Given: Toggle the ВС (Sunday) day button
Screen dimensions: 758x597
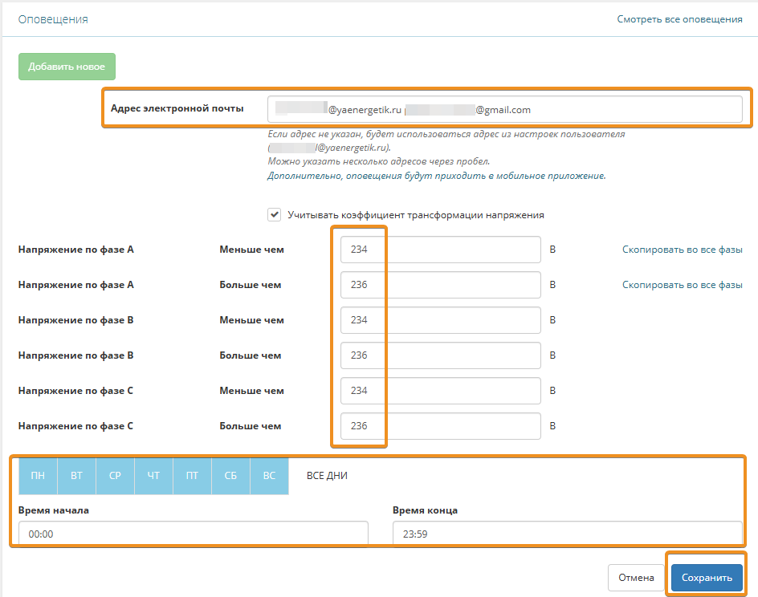Looking at the screenshot, I should [x=269, y=476].
